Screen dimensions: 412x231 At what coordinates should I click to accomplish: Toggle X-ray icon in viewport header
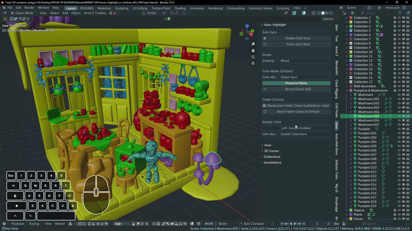click(313, 13)
